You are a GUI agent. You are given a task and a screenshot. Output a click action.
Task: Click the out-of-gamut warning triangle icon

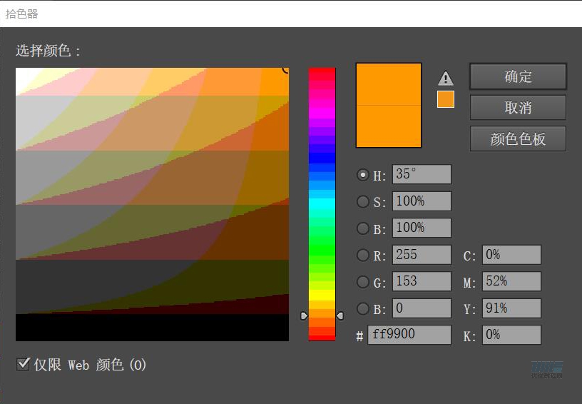pyautogui.click(x=446, y=79)
